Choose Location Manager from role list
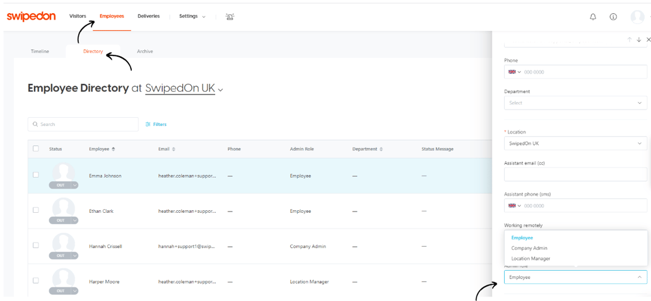This screenshot has height=301, width=651. [x=531, y=259]
